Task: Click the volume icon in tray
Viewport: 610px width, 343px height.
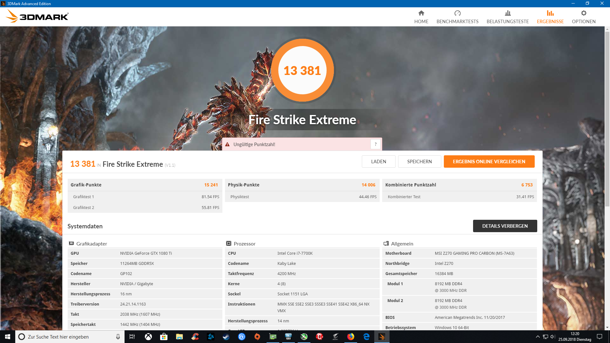Action: click(552, 337)
